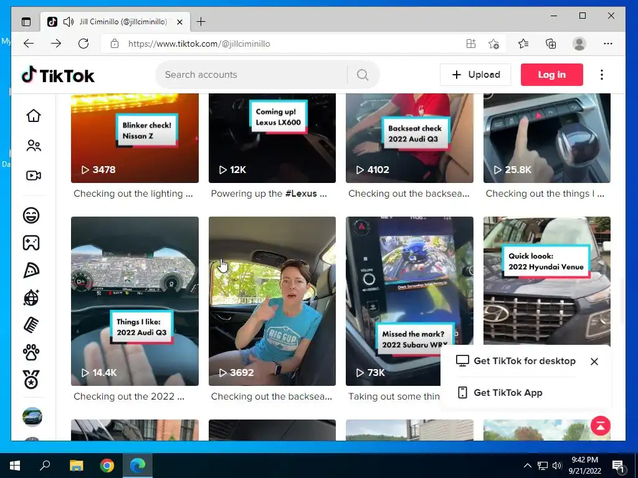Click the magnifier search icon
Screen dimensions: 638x478
(x=363, y=75)
